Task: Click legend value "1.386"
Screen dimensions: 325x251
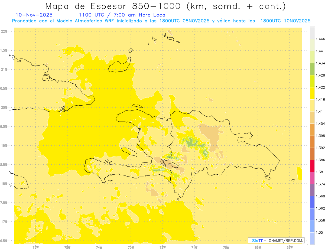Action: [320, 160]
